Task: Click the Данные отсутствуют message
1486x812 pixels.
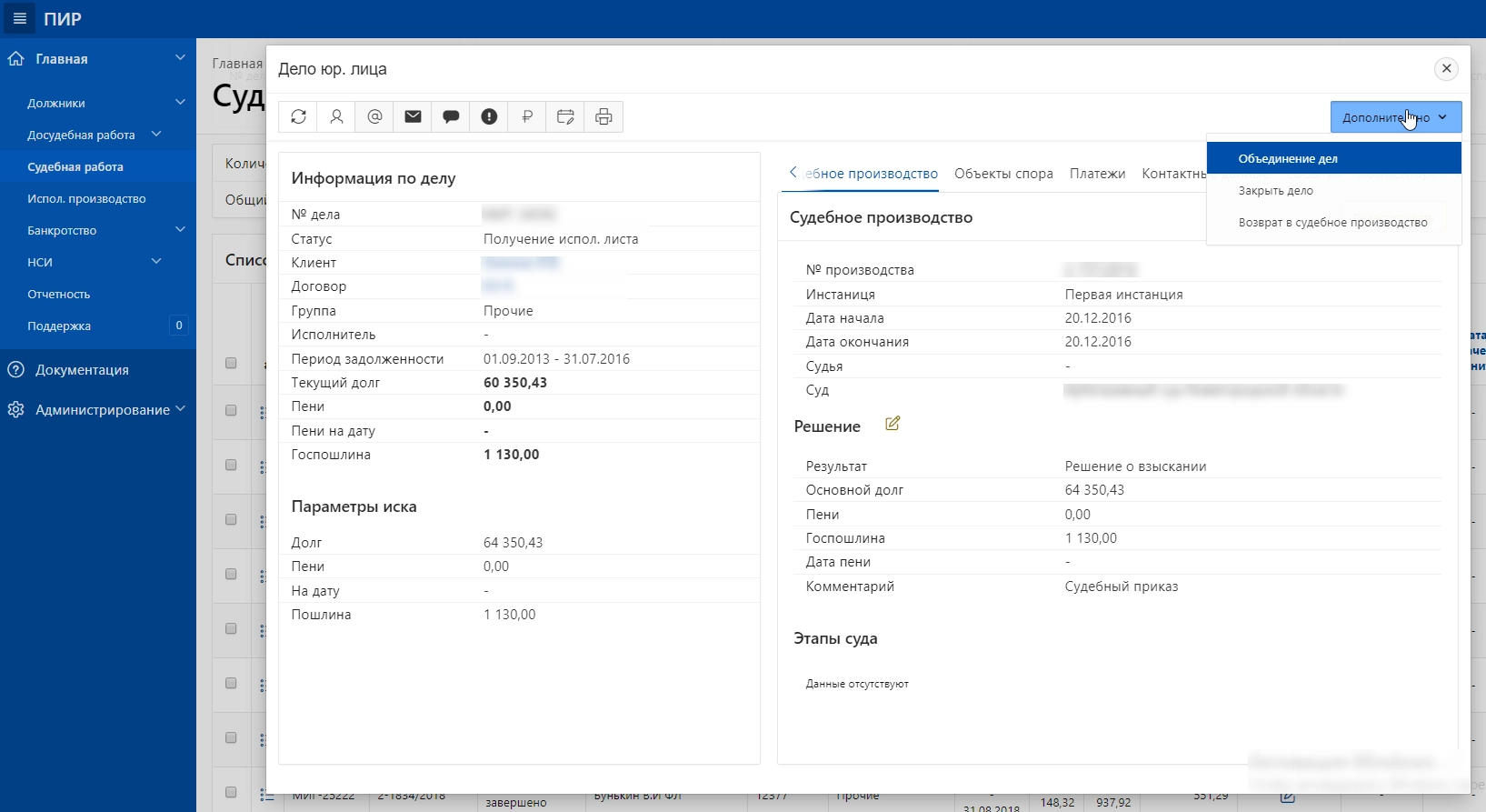Action: [x=857, y=684]
